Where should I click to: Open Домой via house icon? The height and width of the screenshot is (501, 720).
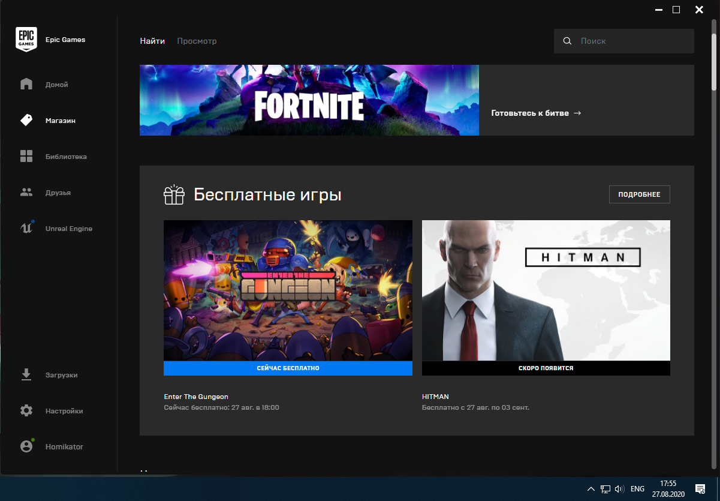pyautogui.click(x=26, y=84)
